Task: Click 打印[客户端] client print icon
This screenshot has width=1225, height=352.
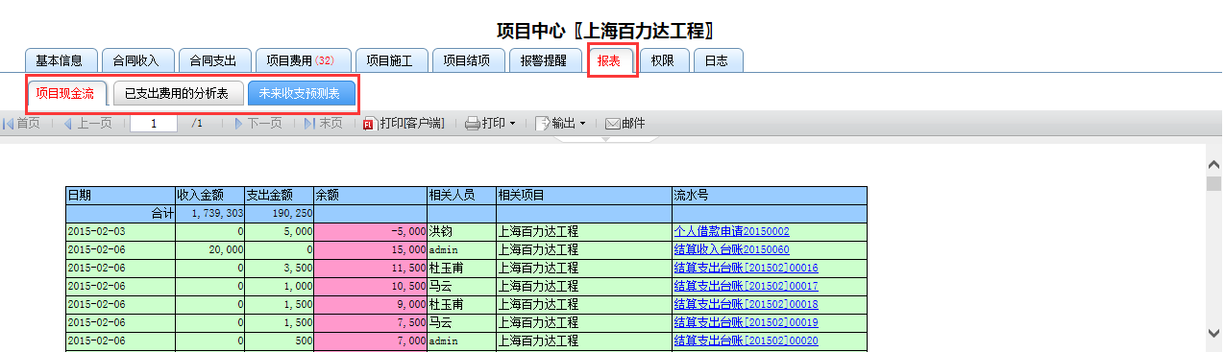Action: [x=370, y=124]
